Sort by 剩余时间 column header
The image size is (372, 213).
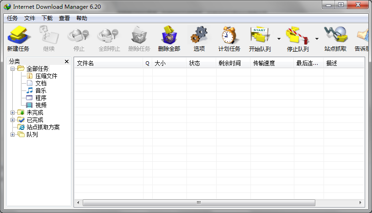(233, 64)
